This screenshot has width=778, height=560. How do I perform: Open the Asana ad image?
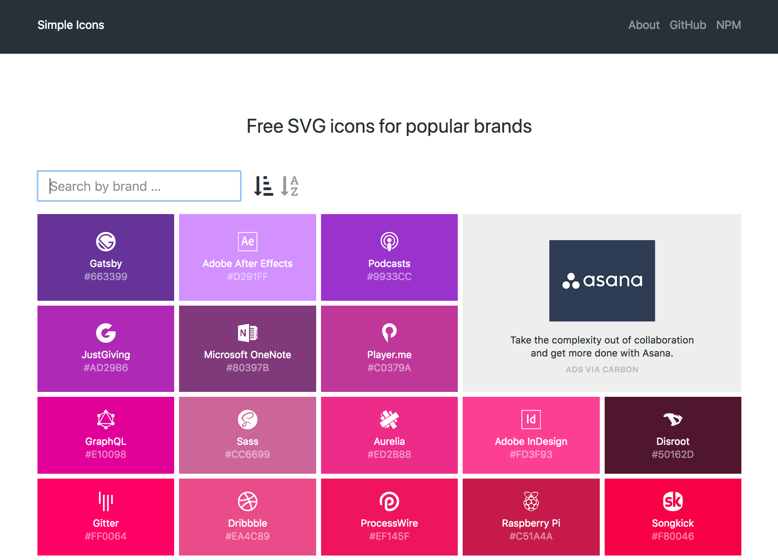(602, 281)
